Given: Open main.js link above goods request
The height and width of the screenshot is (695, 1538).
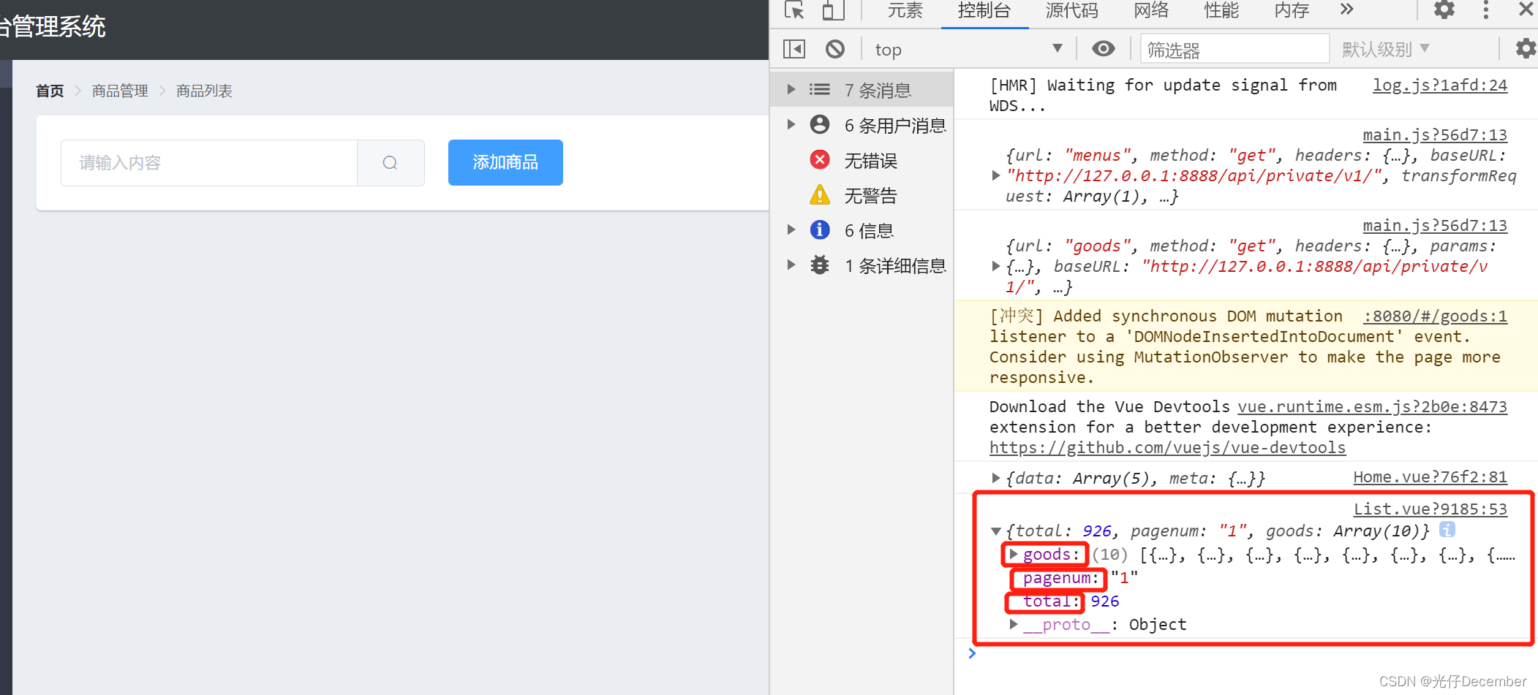Looking at the screenshot, I should pyautogui.click(x=1435, y=225).
